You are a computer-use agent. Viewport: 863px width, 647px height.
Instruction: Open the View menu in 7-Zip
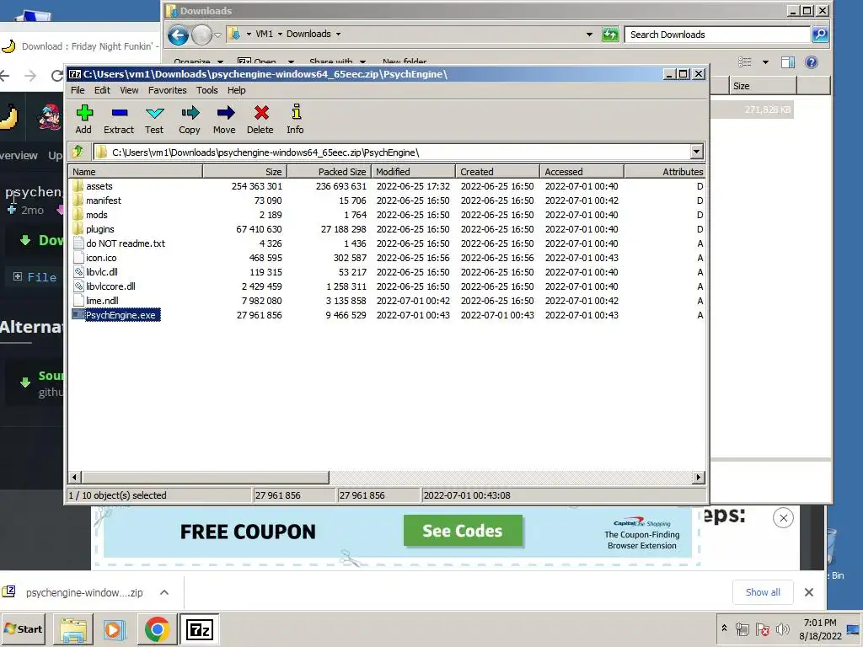click(x=129, y=90)
